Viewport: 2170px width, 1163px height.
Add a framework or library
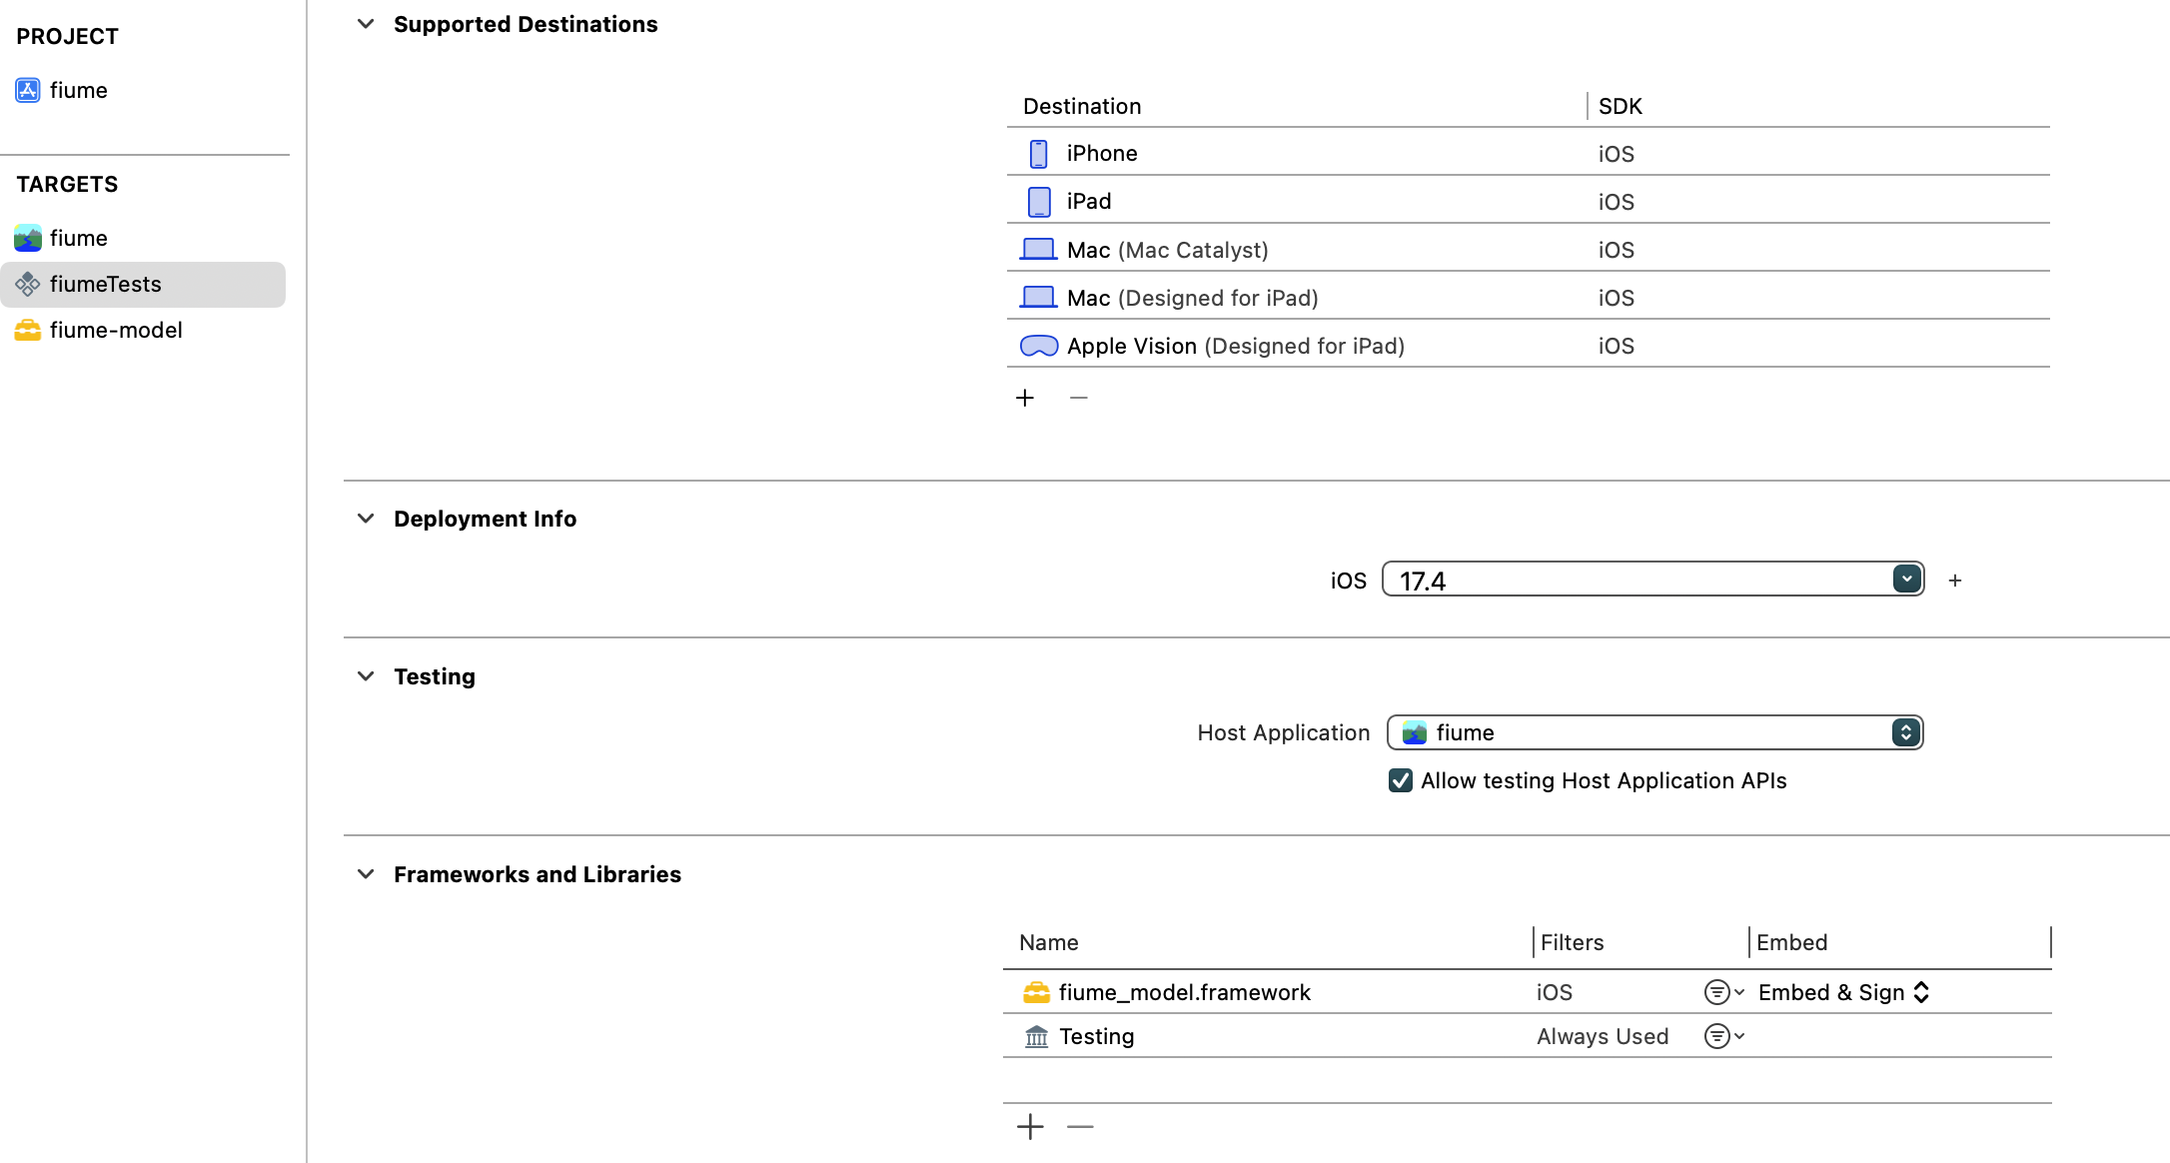point(1030,1127)
